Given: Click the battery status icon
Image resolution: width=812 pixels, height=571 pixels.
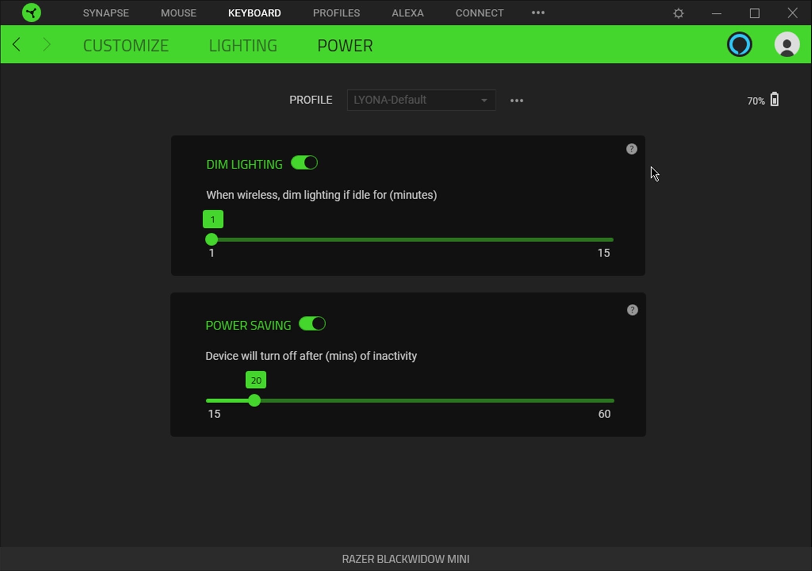Looking at the screenshot, I should pyautogui.click(x=774, y=100).
